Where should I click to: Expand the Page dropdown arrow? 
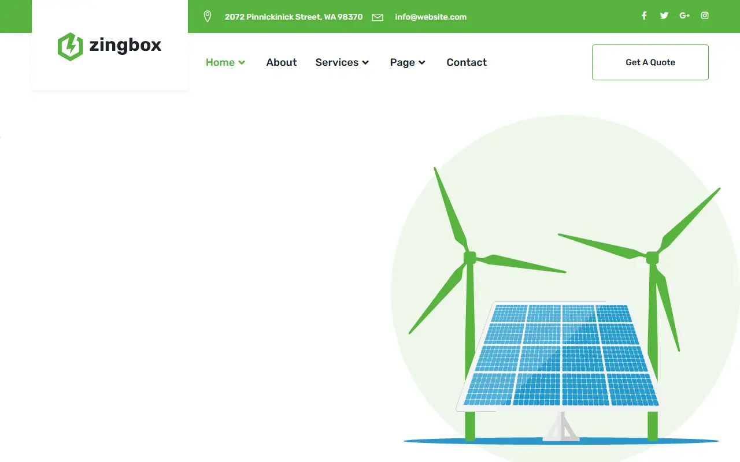coord(422,62)
